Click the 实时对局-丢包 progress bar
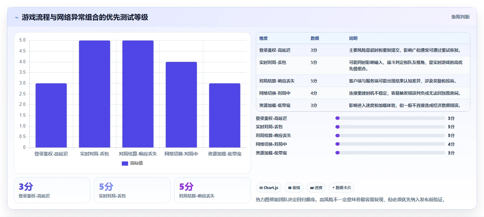The width and height of the screenshot is (484, 217). [x=390, y=127]
